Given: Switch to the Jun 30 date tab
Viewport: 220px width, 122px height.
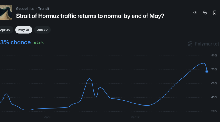Looking at the screenshot, I should tap(42, 30).
